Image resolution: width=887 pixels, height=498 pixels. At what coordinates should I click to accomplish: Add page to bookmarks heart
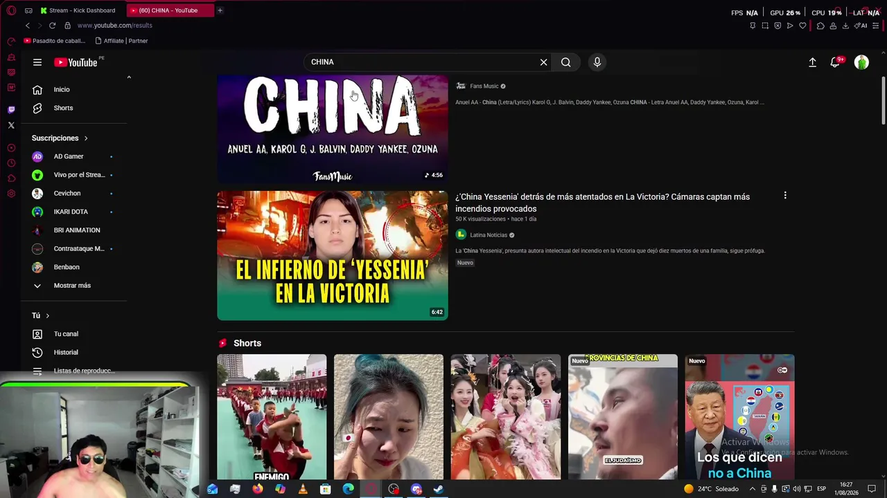coord(802,26)
